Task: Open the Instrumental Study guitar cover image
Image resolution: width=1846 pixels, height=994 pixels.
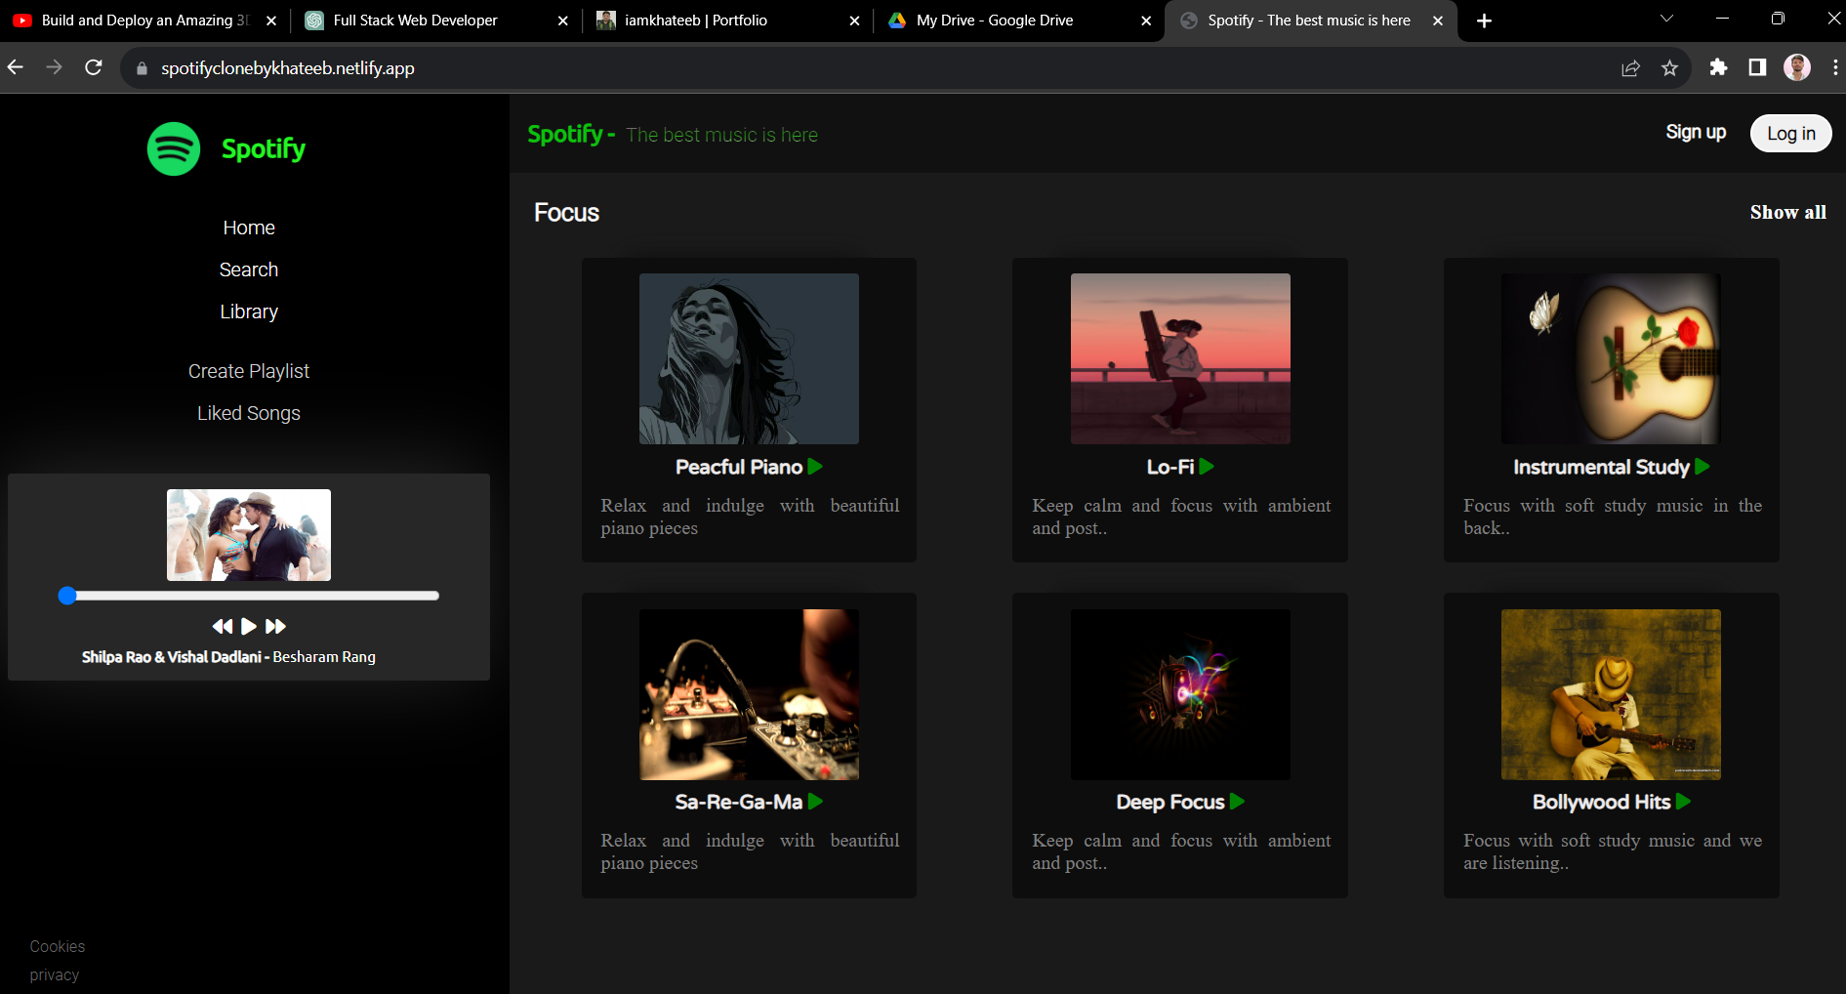Action: [1611, 358]
